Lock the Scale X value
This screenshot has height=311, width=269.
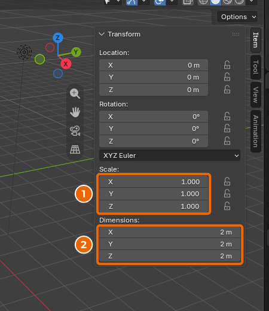click(227, 182)
